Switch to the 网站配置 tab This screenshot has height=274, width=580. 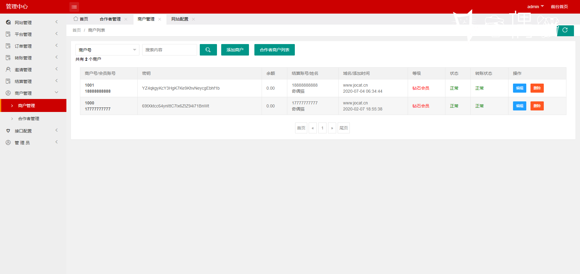pos(180,19)
